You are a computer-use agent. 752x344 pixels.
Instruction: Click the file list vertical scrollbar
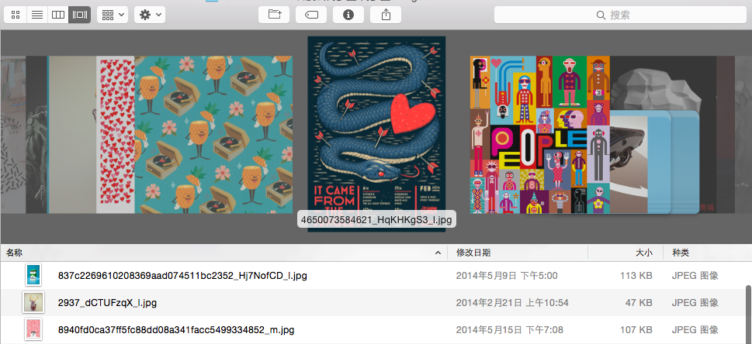pos(748,314)
